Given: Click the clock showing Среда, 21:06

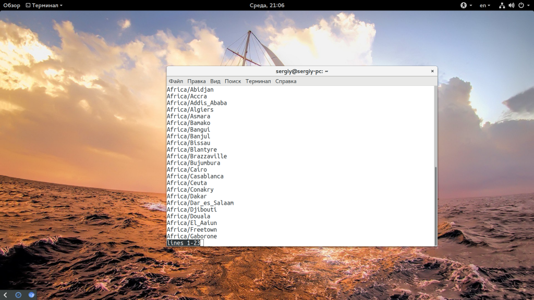Looking at the screenshot, I should pyautogui.click(x=266, y=5).
